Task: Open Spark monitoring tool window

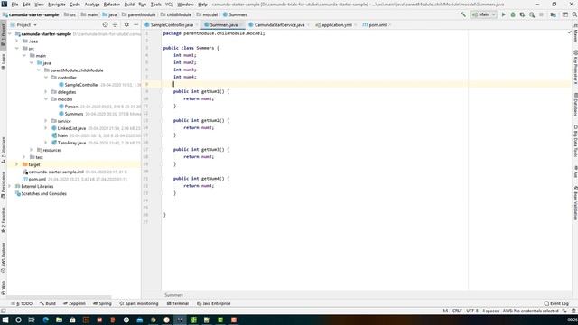Action: pyautogui.click(x=139, y=303)
